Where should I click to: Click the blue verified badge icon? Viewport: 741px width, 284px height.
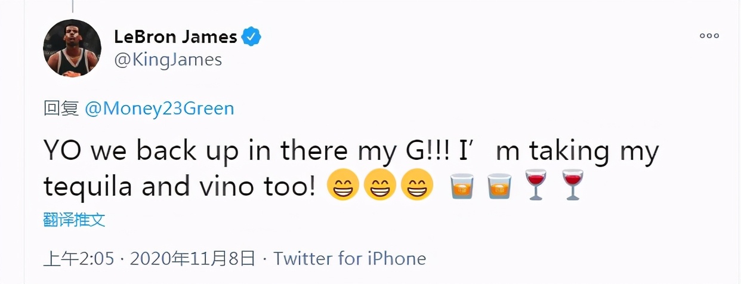pyautogui.click(x=251, y=37)
